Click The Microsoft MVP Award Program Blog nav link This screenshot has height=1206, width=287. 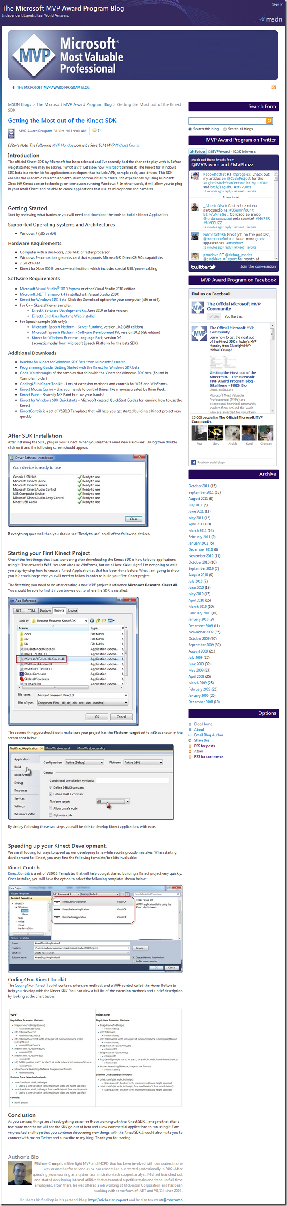click(53, 87)
